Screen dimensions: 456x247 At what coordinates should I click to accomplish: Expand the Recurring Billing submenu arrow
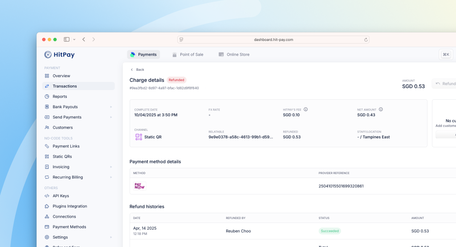[111, 177]
